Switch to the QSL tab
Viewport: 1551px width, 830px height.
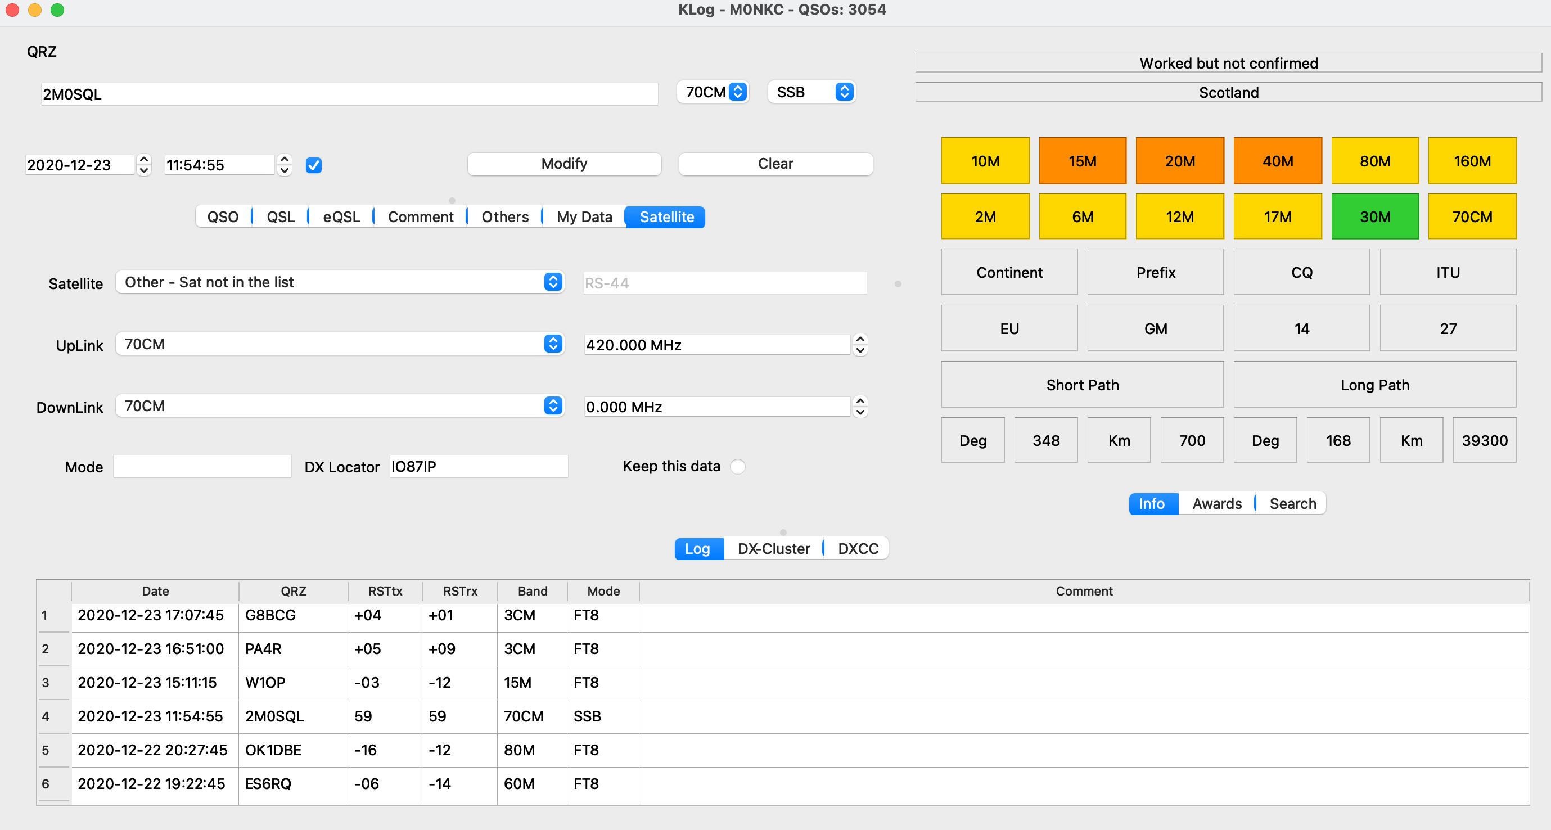pyautogui.click(x=281, y=216)
